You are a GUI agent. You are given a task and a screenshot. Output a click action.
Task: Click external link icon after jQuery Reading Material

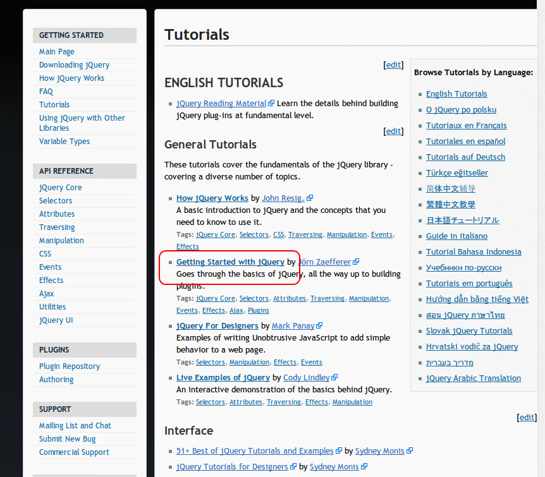coord(271,103)
